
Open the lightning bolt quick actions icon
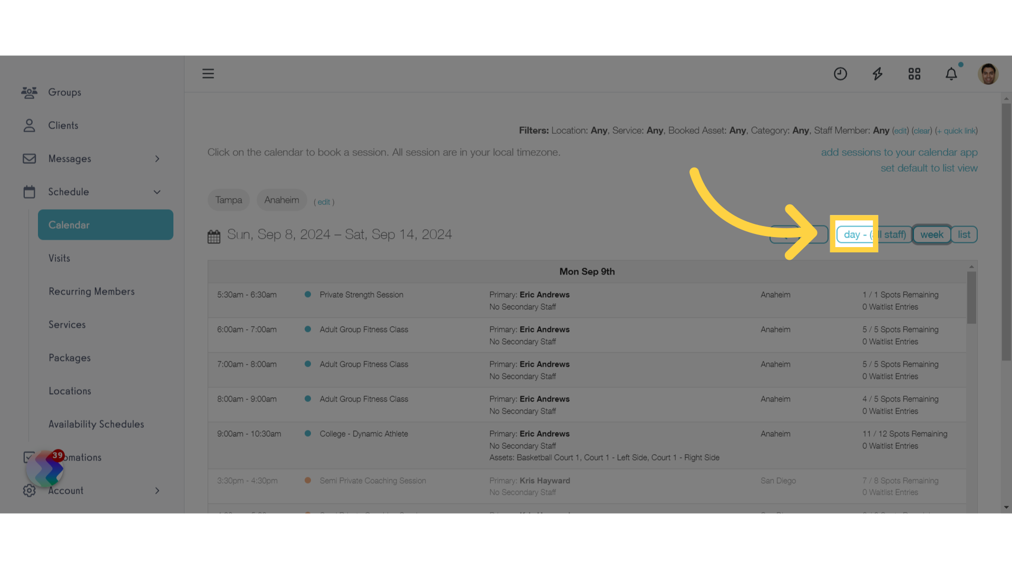(x=877, y=74)
